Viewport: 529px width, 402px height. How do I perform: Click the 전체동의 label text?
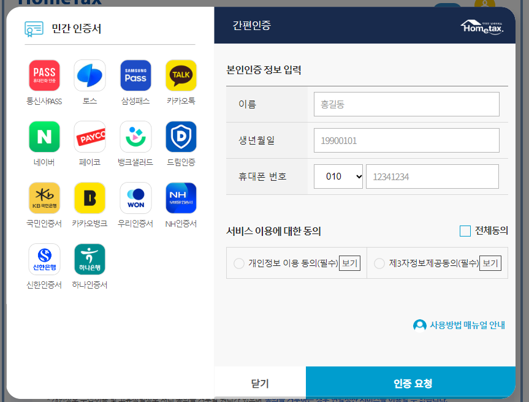[x=491, y=230]
